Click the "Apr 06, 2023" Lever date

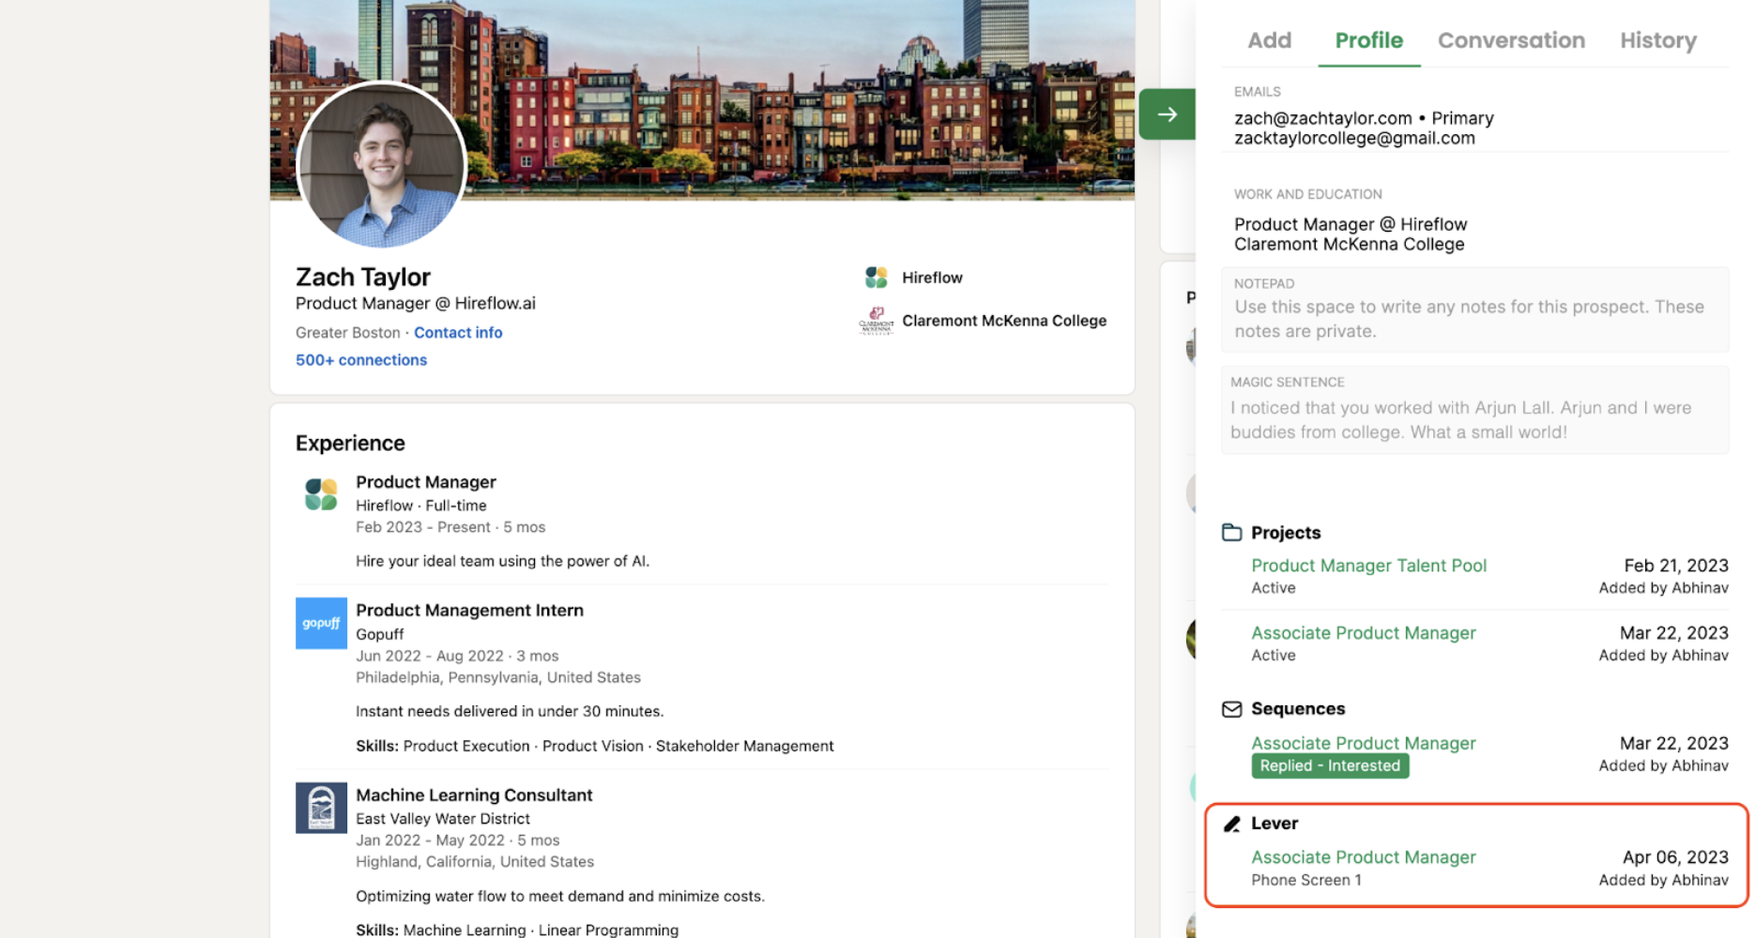[1675, 857]
